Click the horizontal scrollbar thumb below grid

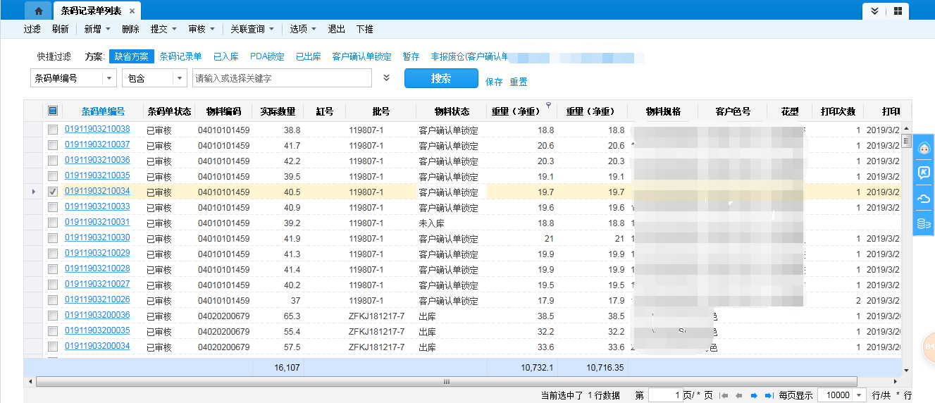tap(445, 381)
